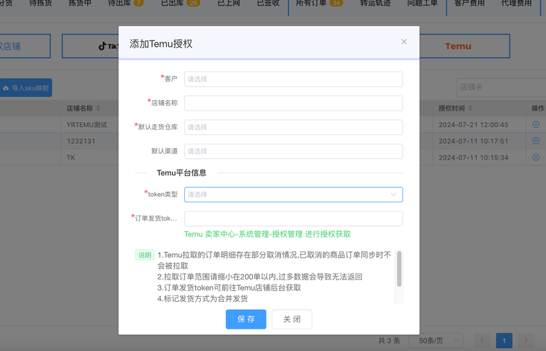Change page size from 50条/页 dropdown
This screenshot has height=351, width=546.
(438, 340)
